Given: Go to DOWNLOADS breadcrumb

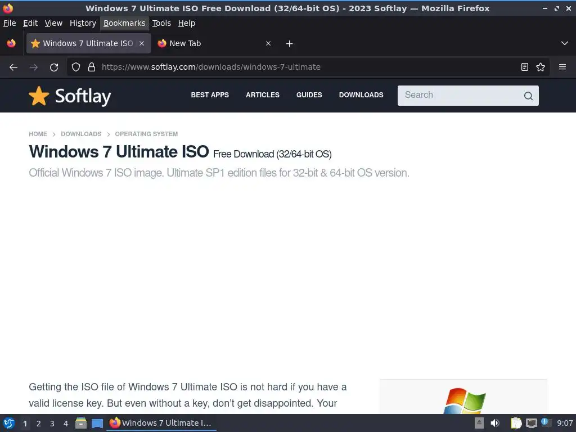Looking at the screenshot, I should 81,134.
